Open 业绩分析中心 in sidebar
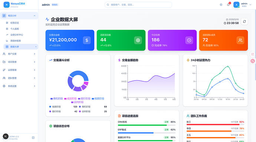Screen dimensions: 256x142 pyautogui.click(x=20, y=35)
